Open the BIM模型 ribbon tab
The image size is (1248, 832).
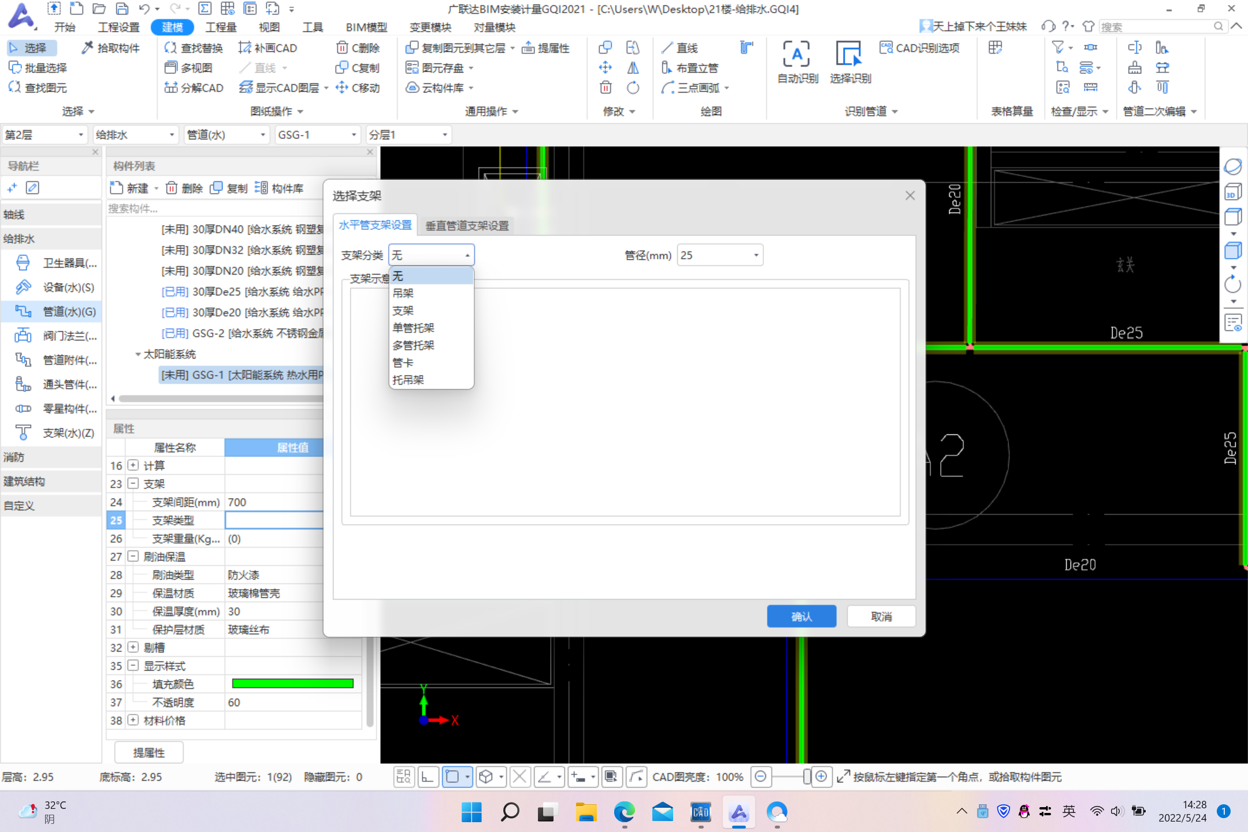tap(366, 27)
